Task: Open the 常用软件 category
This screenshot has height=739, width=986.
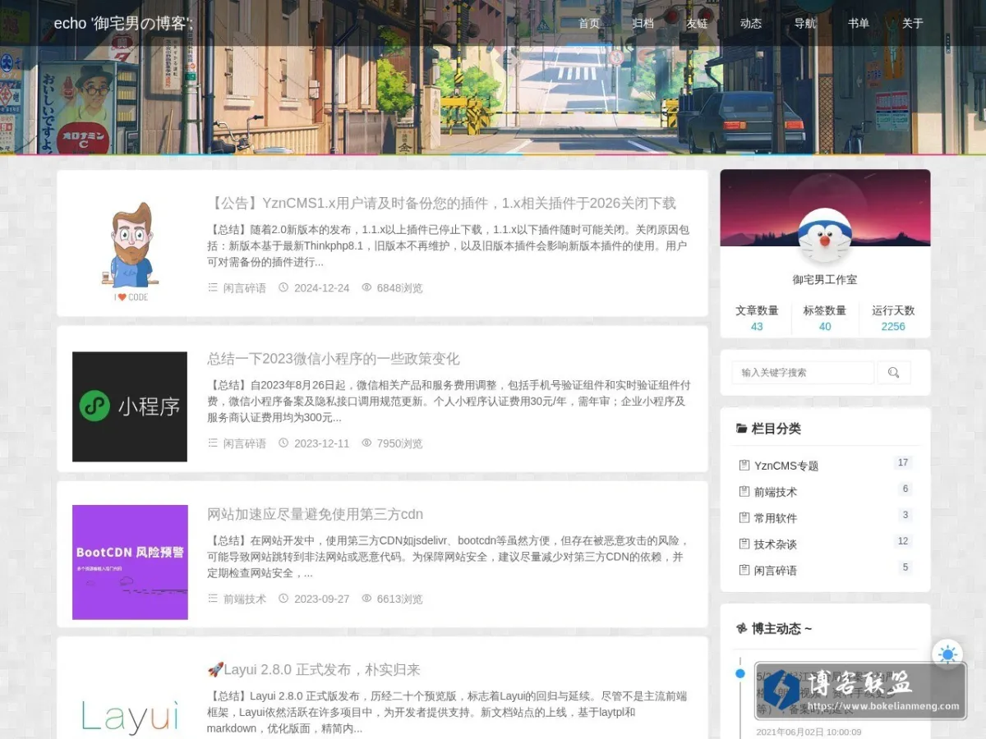Action: point(776,518)
